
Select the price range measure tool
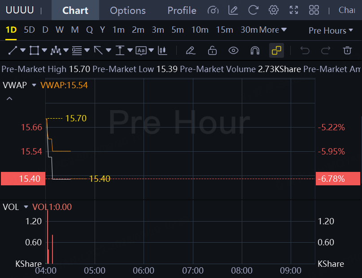(x=120, y=51)
